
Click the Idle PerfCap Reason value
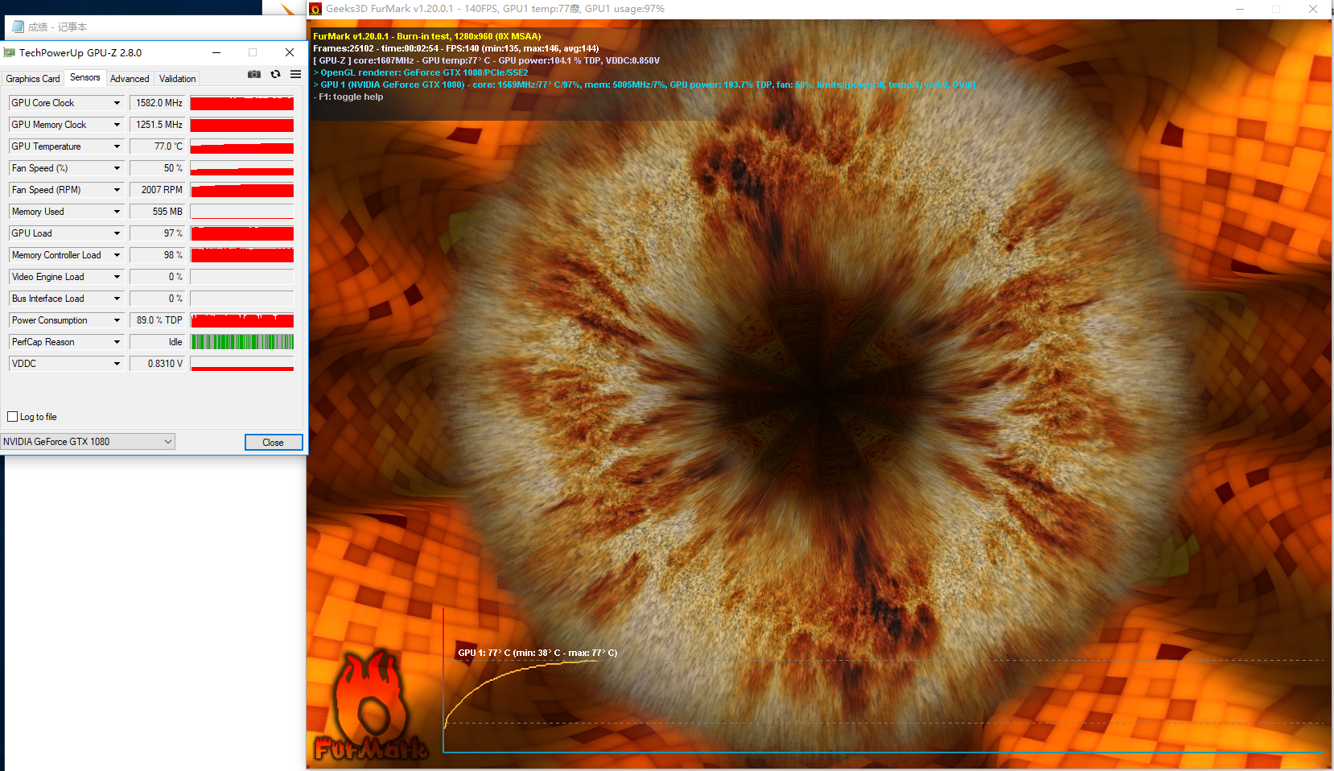click(158, 342)
